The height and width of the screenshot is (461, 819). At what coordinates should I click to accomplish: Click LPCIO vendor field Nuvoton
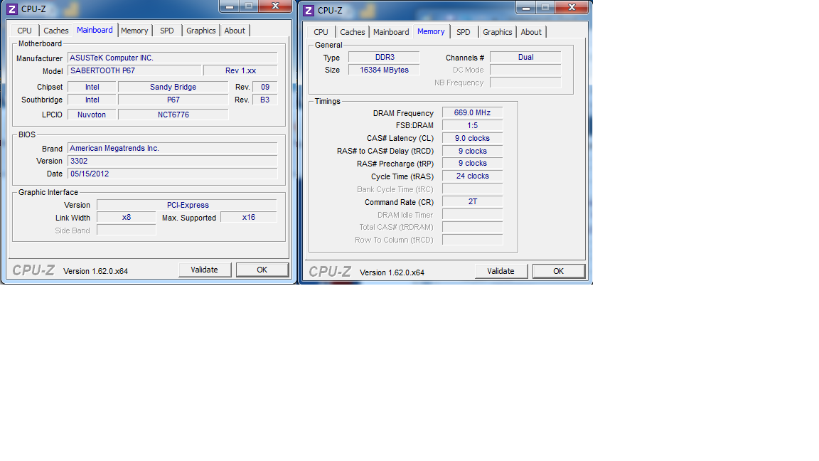coord(92,115)
